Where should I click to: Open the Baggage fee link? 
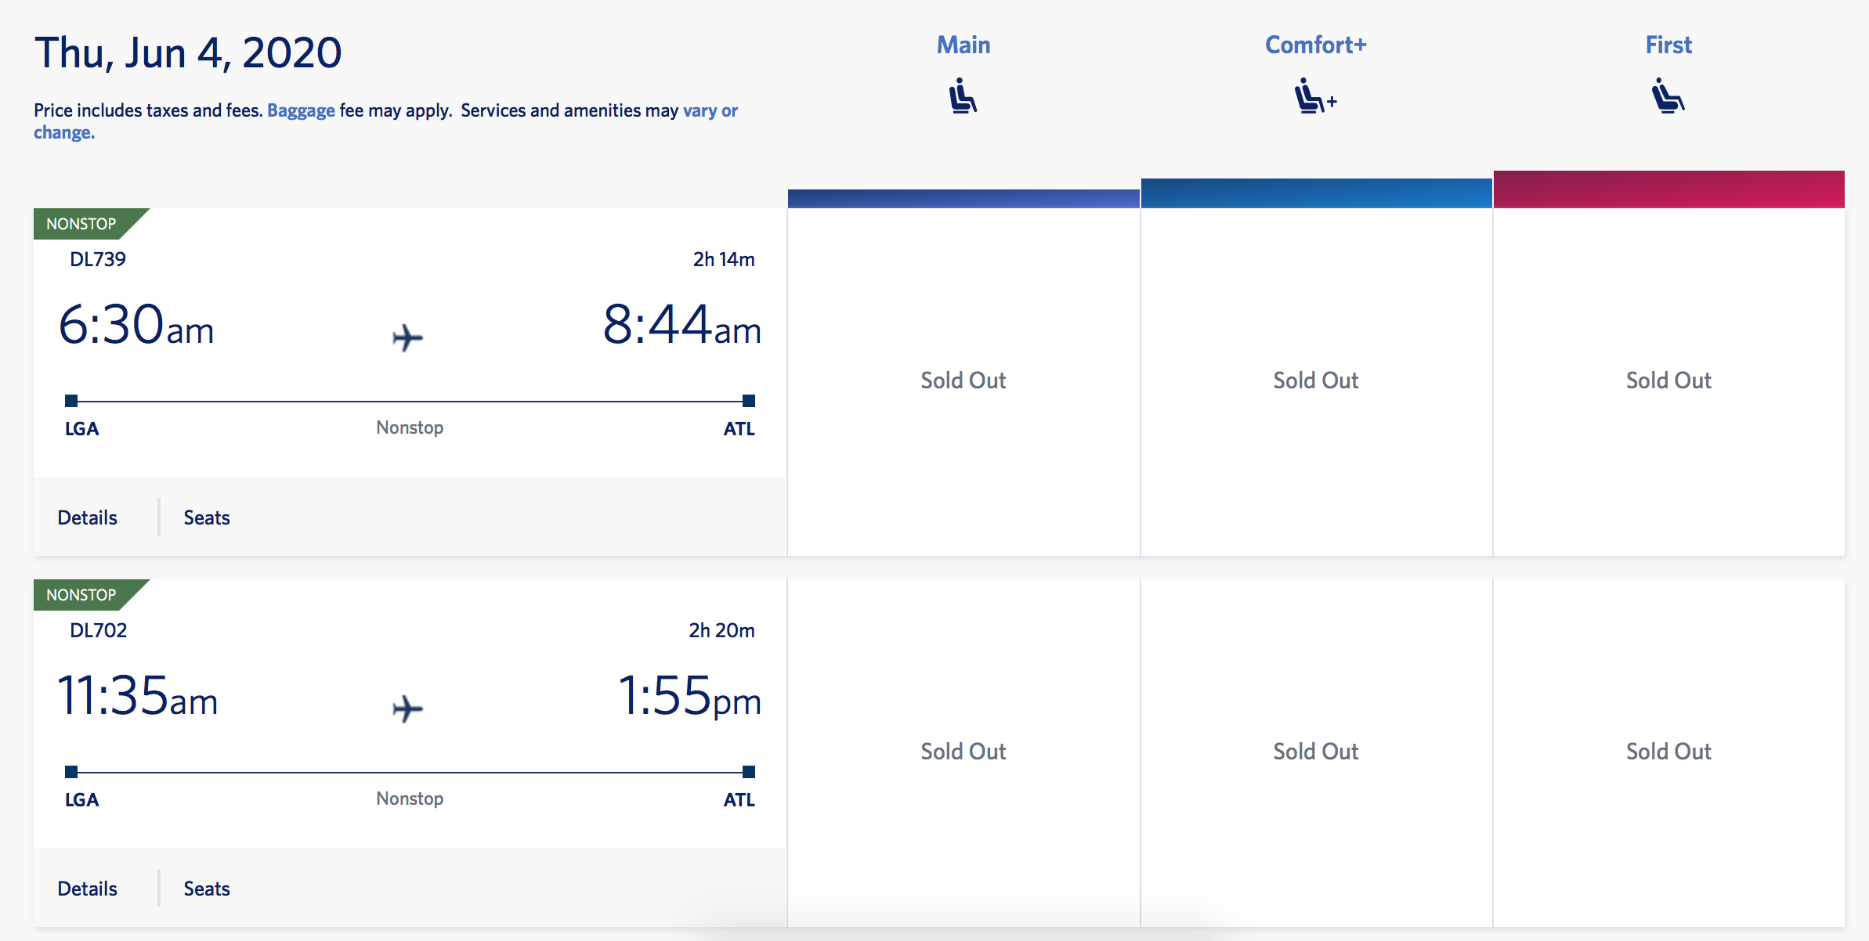coord(301,110)
